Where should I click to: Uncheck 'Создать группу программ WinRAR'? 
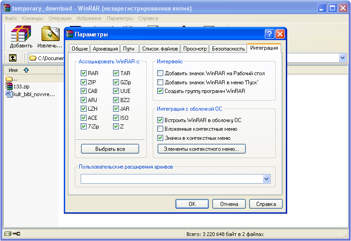tap(160, 91)
